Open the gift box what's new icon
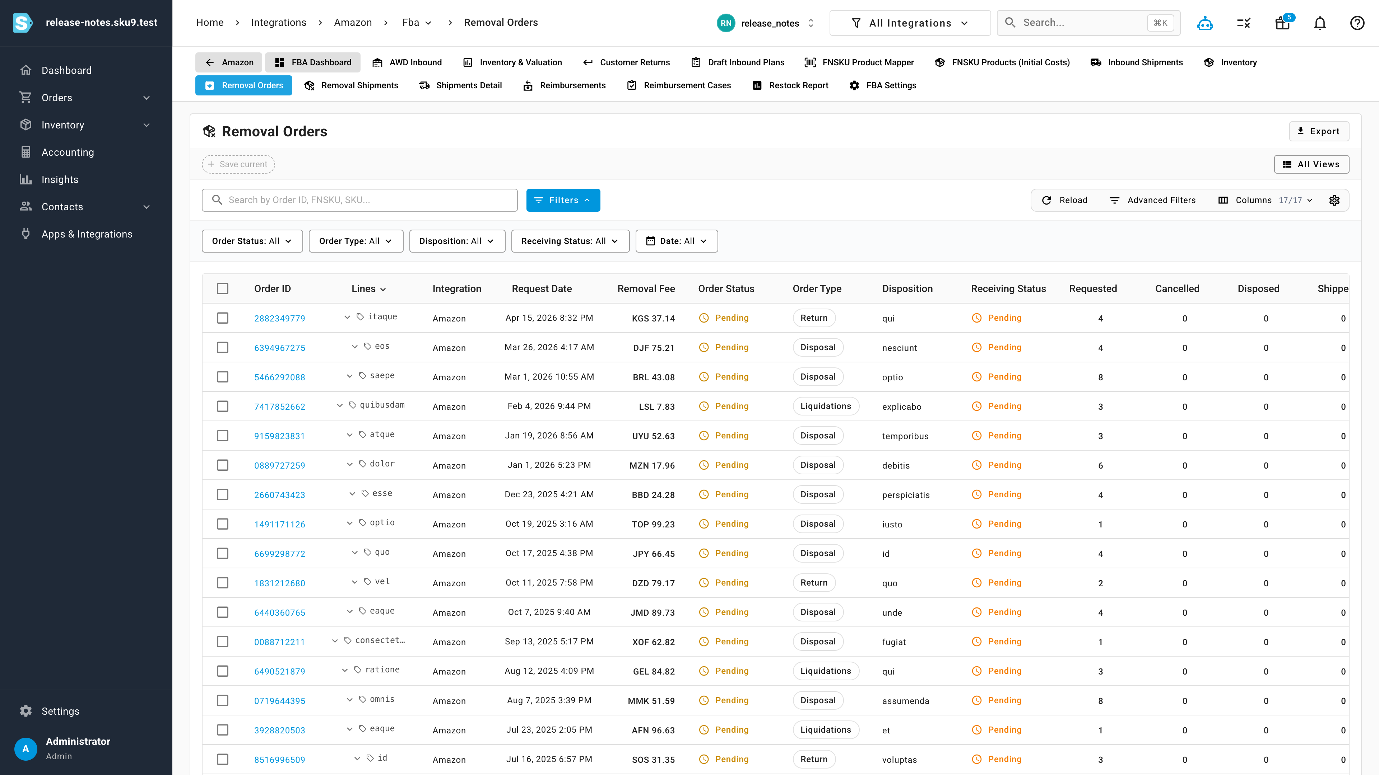Screen dimensions: 1379x775 pos(1282,23)
